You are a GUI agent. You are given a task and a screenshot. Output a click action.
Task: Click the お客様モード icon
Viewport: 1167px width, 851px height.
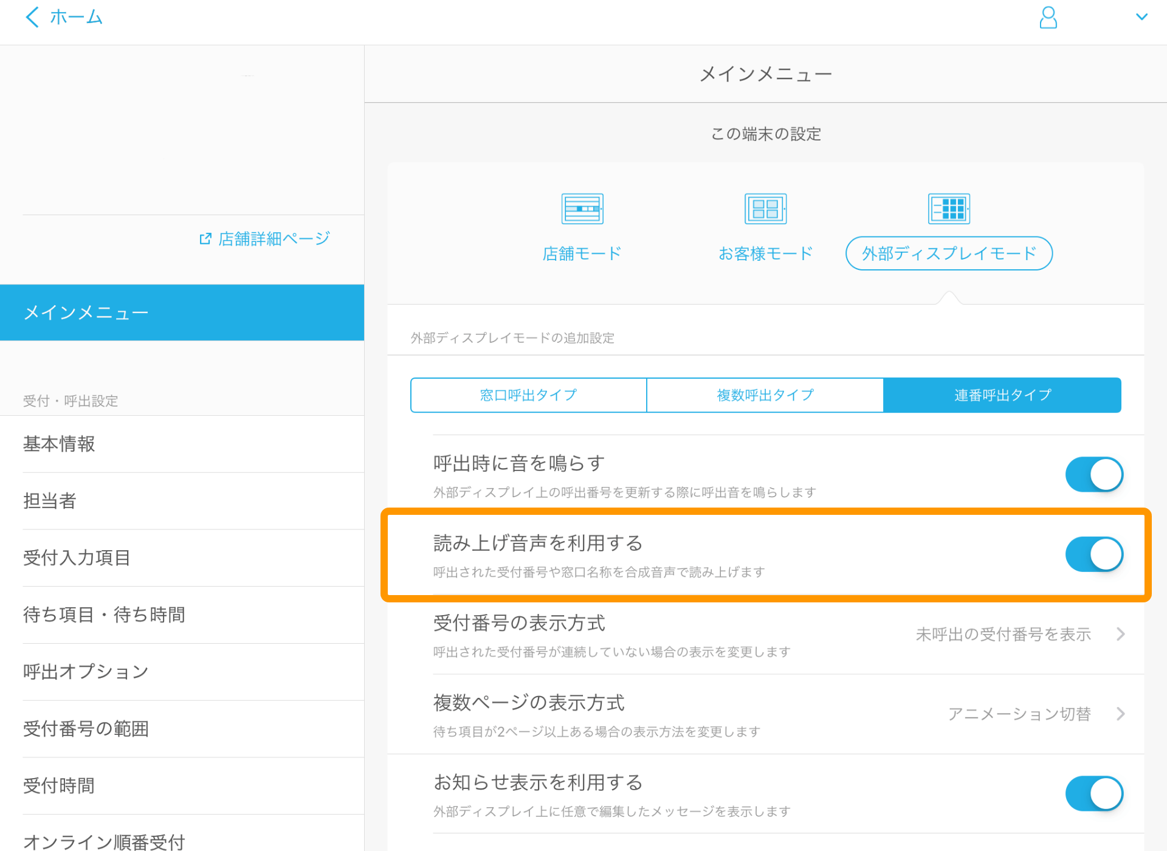[765, 208]
